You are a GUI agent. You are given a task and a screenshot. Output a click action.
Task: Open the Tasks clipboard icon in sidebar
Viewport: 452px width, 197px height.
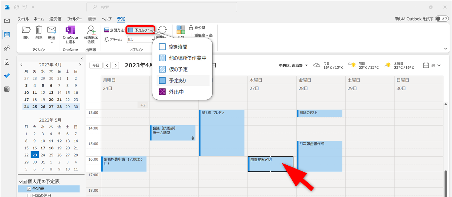(7, 62)
